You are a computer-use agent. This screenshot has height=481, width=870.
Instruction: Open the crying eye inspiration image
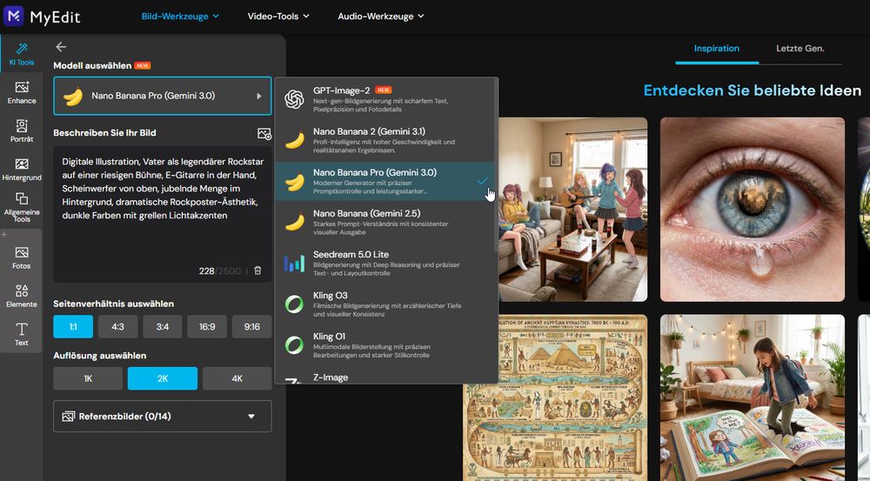click(x=753, y=209)
